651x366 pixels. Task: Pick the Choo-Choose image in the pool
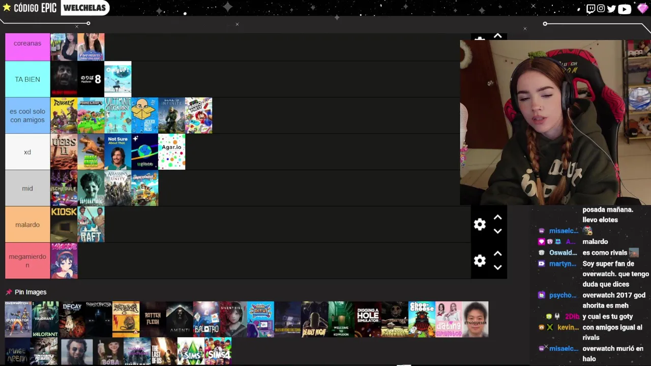pos(422,319)
